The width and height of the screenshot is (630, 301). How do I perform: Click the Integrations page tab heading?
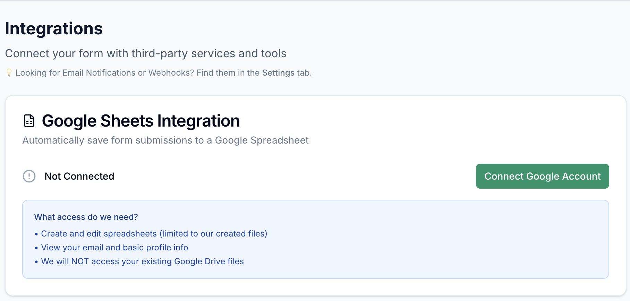53,28
